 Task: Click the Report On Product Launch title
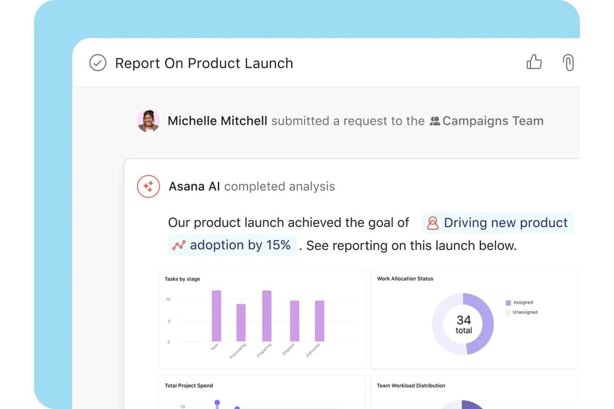(204, 63)
